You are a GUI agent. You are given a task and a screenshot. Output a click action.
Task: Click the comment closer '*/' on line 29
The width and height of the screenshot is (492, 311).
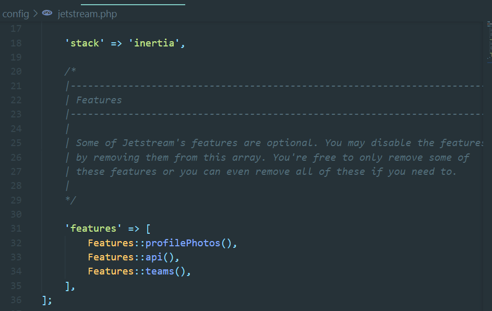70,200
